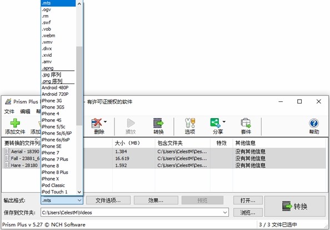Choose iPhone SE preset
The height and width of the screenshot is (230, 330).
pyautogui.click(x=58, y=146)
